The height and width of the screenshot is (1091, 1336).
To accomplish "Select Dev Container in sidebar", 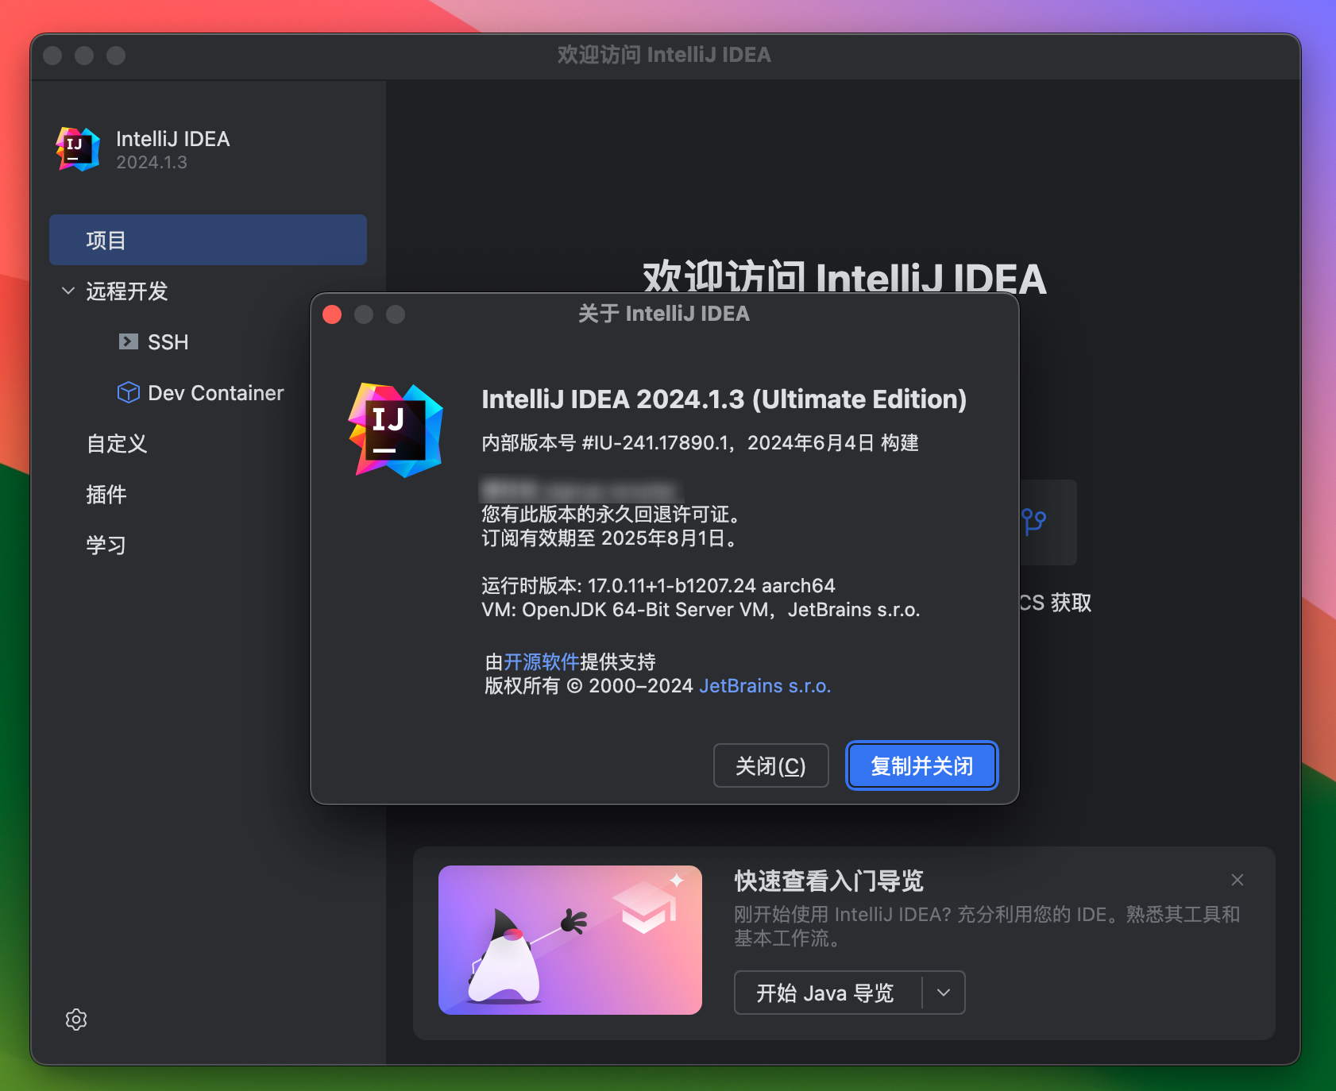I will tap(216, 393).
